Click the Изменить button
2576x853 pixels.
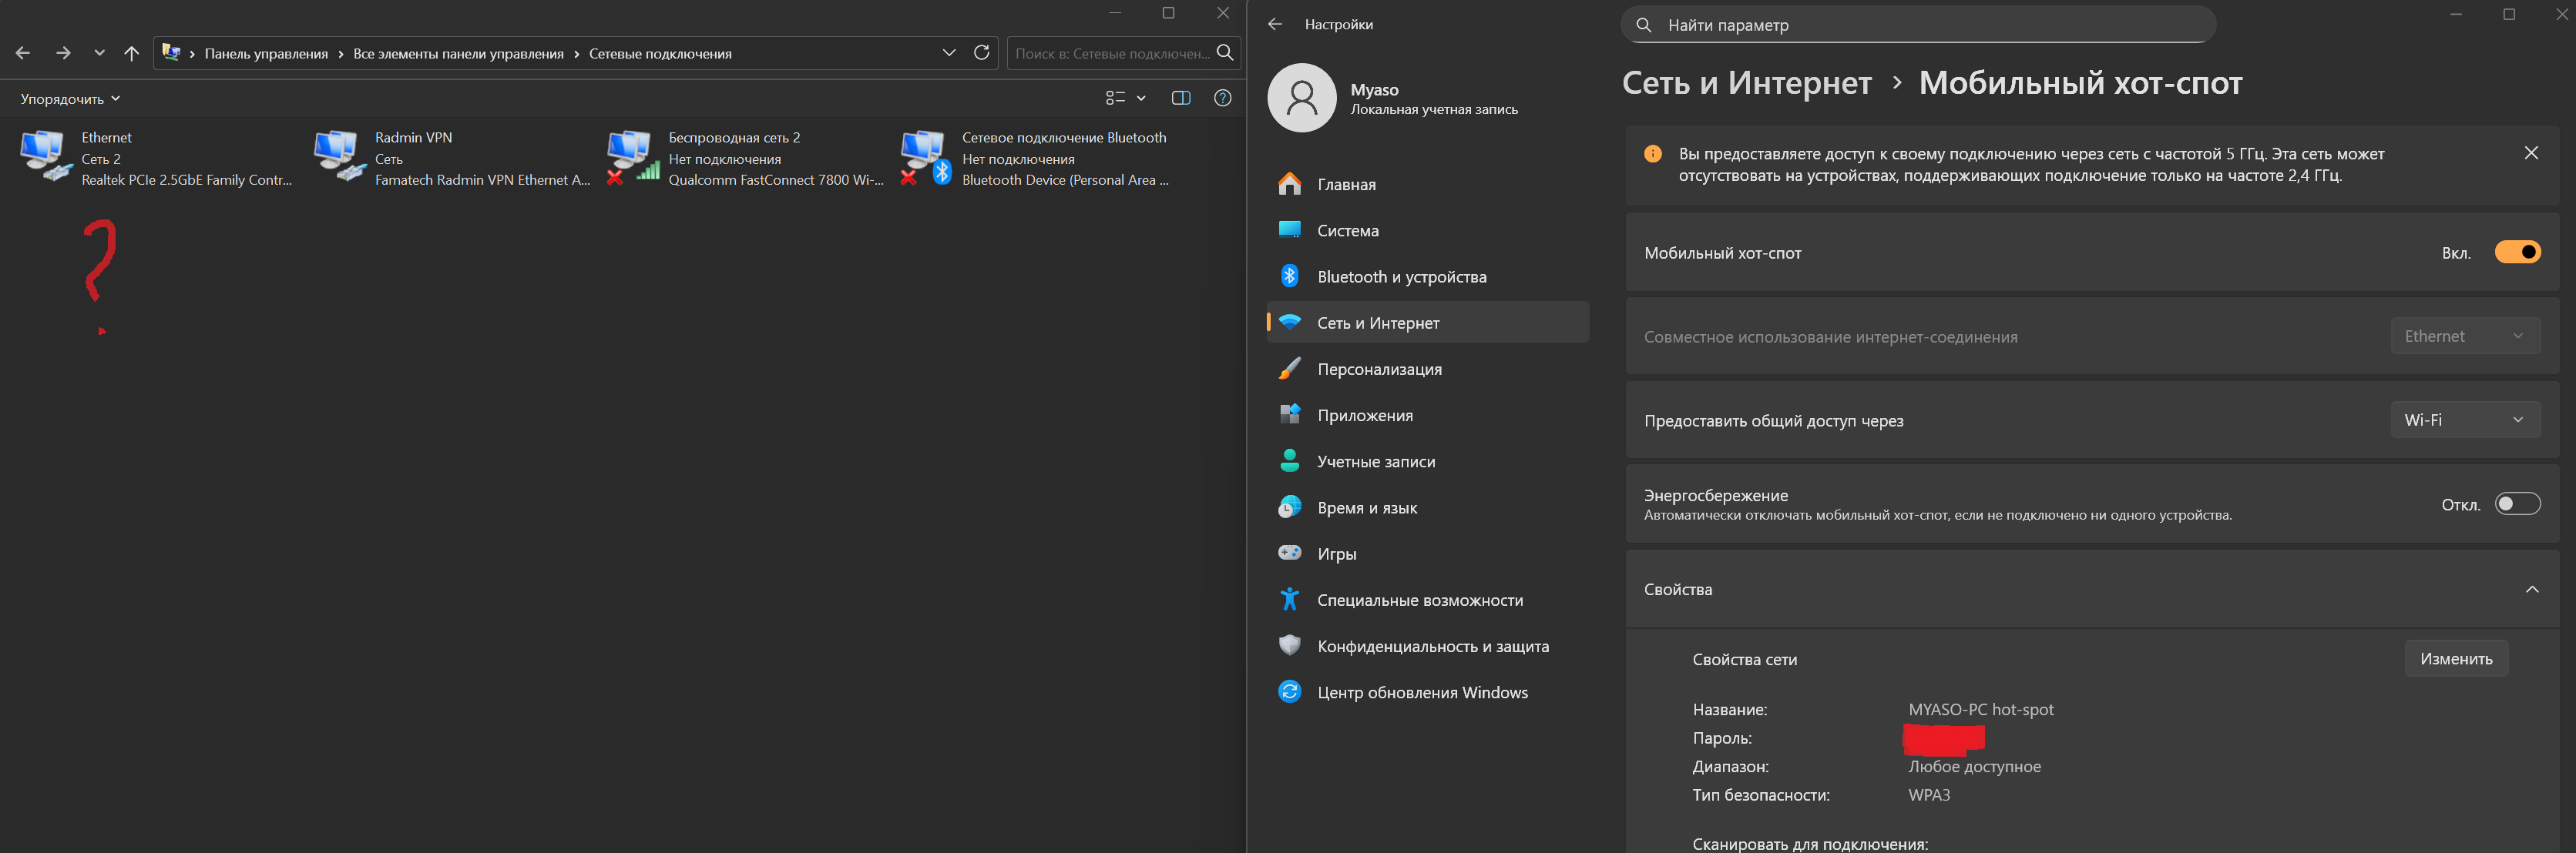point(2456,658)
